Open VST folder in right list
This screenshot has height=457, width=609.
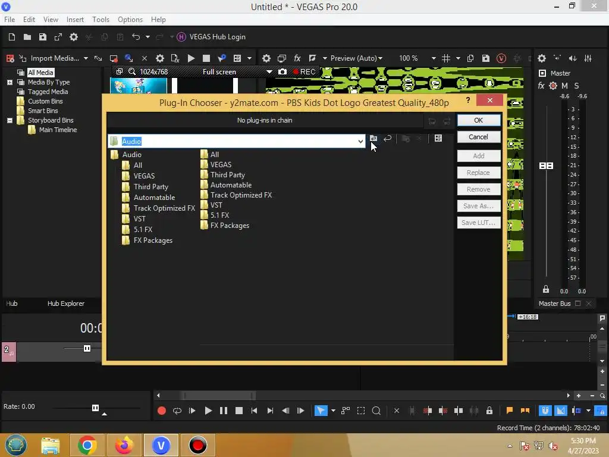click(216, 205)
